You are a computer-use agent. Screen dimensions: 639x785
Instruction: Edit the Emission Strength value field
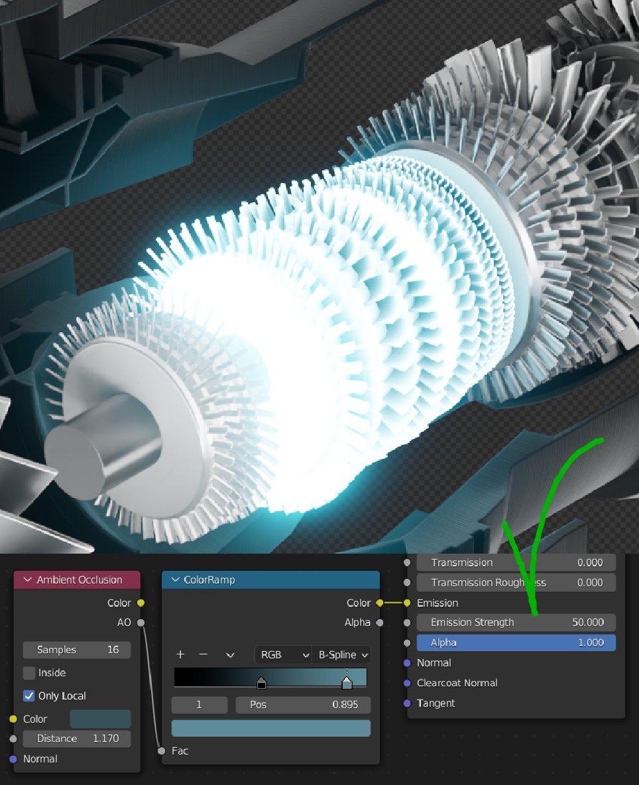(516, 623)
